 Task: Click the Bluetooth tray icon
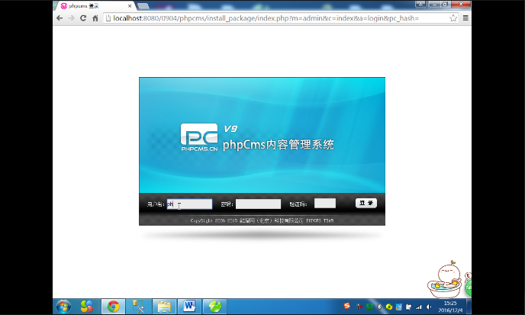tap(379, 307)
